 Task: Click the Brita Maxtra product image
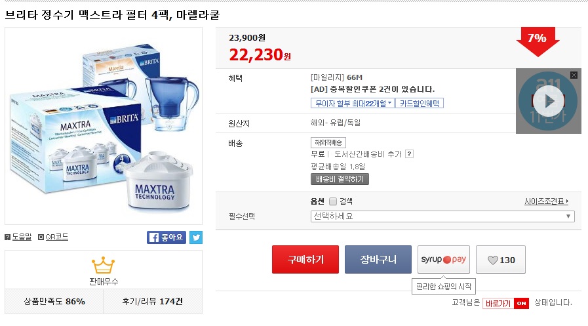[x=103, y=126]
